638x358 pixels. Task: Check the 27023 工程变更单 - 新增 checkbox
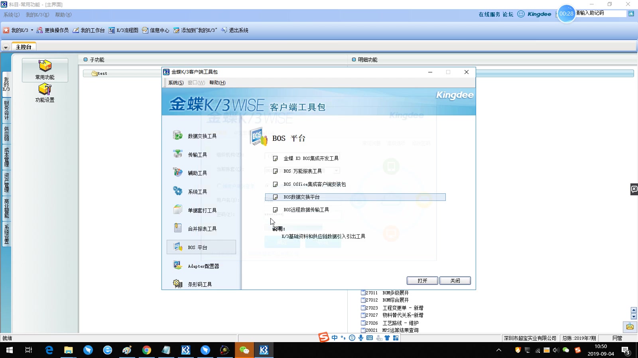tap(363, 308)
